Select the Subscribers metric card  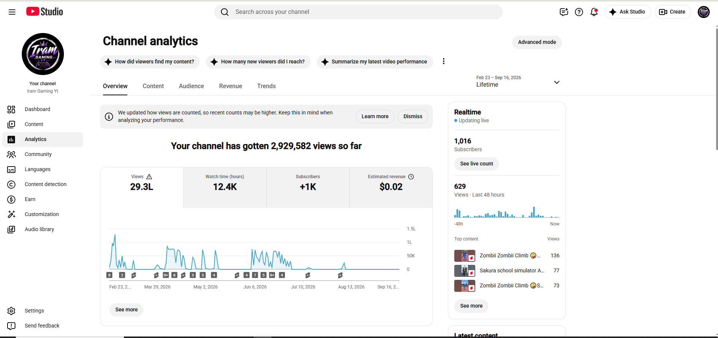click(x=308, y=187)
